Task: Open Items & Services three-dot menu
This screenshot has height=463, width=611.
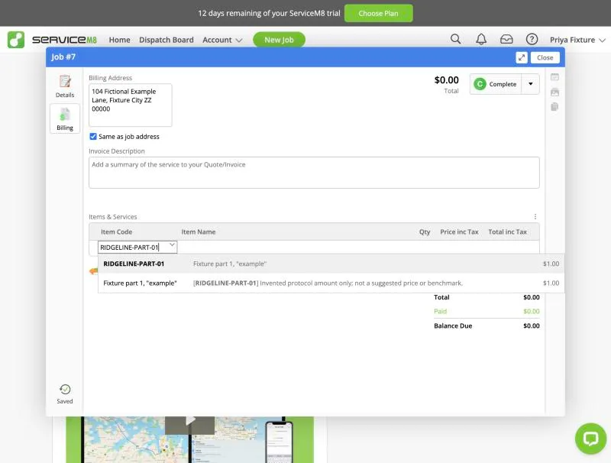Action: coord(535,217)
